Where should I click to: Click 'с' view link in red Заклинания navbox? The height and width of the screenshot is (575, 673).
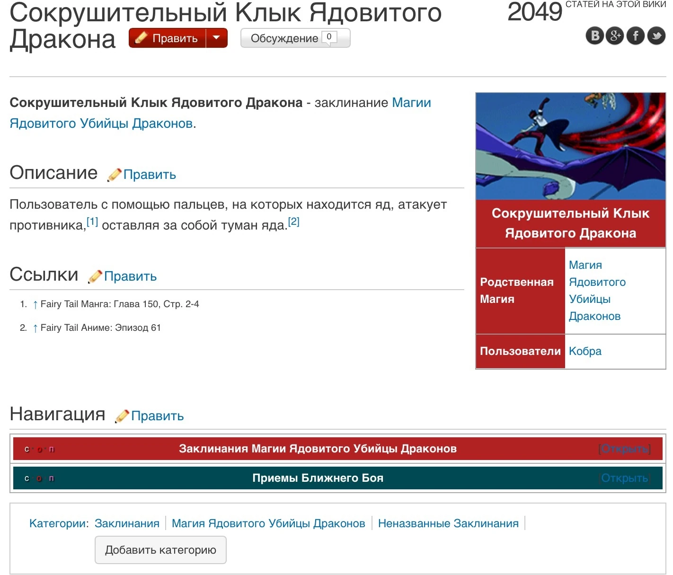click(27, 449)
